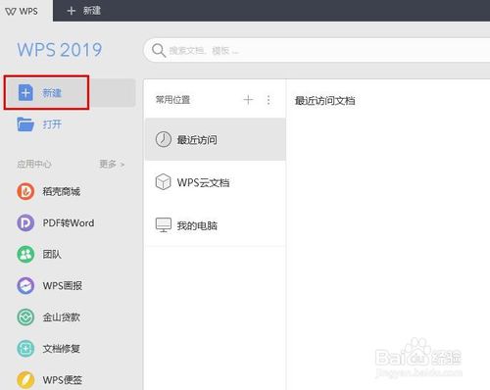This screenshot has width=490, height=390.
Task: Open 更多 apps link
Action: [112, 164]
